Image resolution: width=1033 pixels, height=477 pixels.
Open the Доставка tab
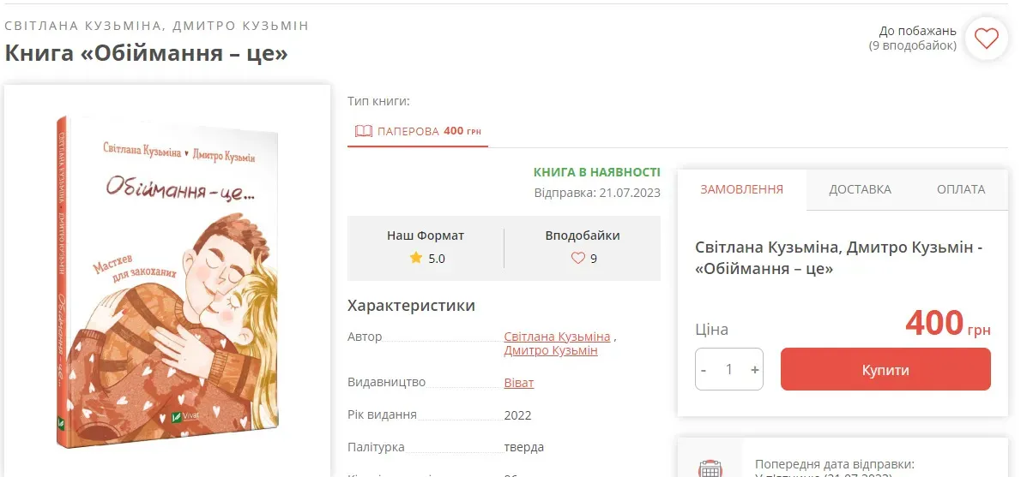(860, 189)
